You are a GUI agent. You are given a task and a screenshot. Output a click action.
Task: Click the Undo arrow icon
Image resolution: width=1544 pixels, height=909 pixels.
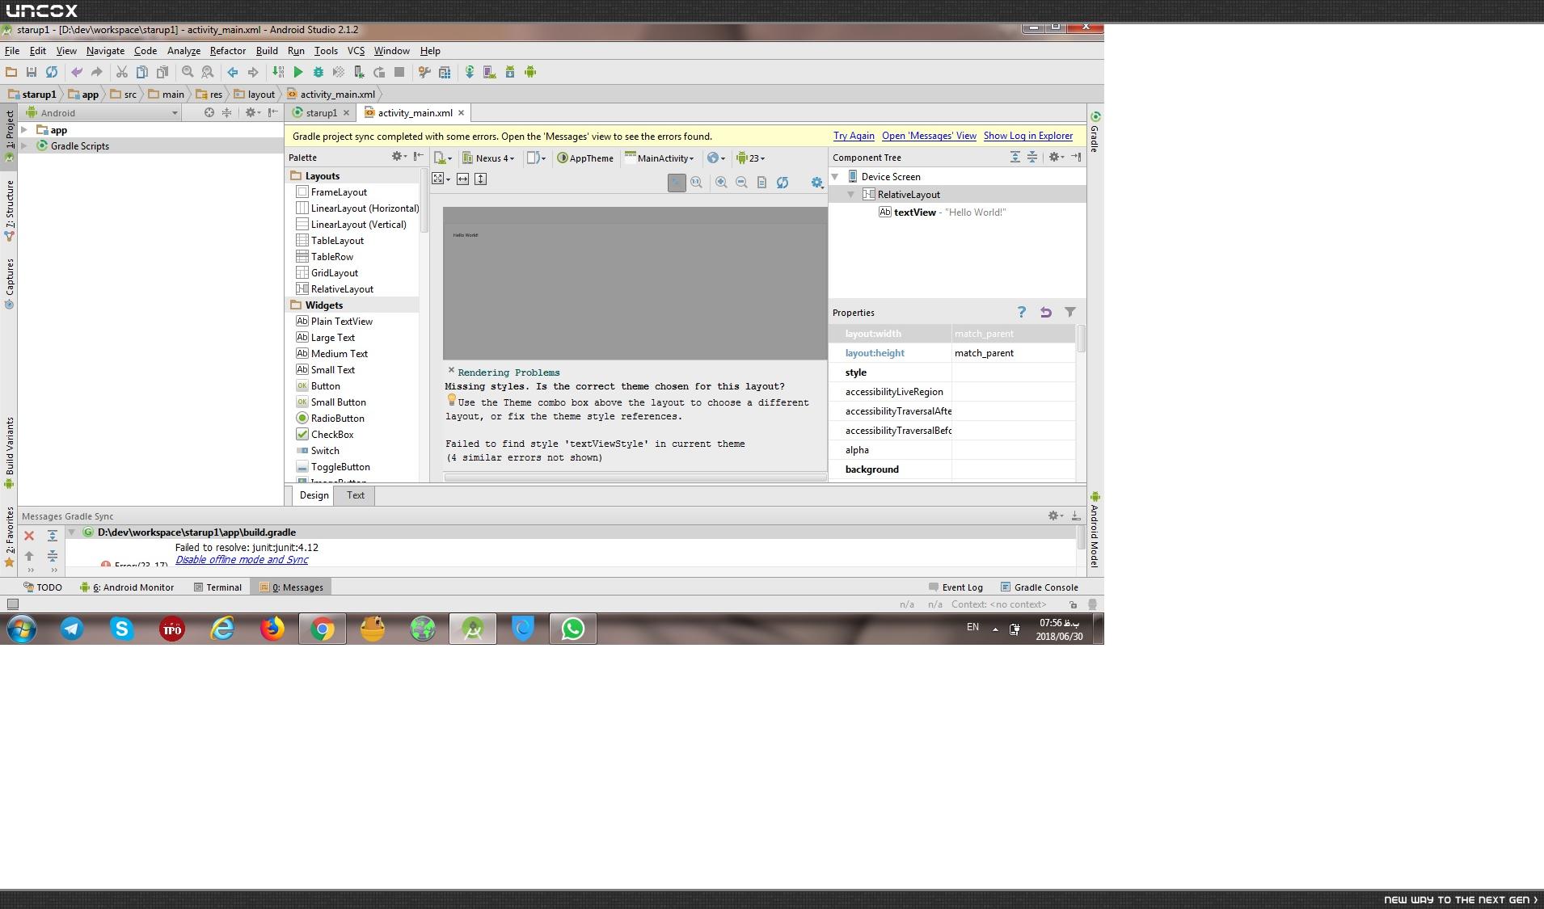(x=77, y=72)
